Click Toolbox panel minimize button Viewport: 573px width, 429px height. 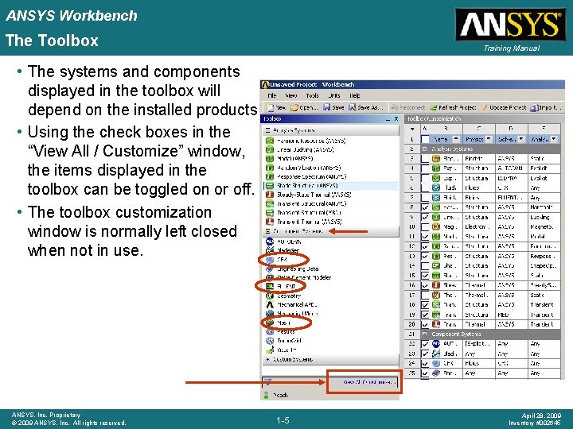coord(388,119)
